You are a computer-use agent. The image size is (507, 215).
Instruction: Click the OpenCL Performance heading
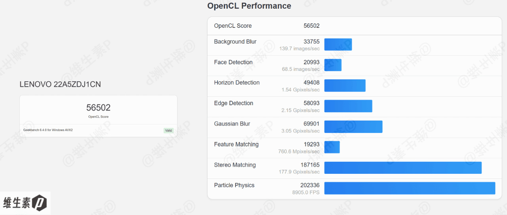coord(249,6)
